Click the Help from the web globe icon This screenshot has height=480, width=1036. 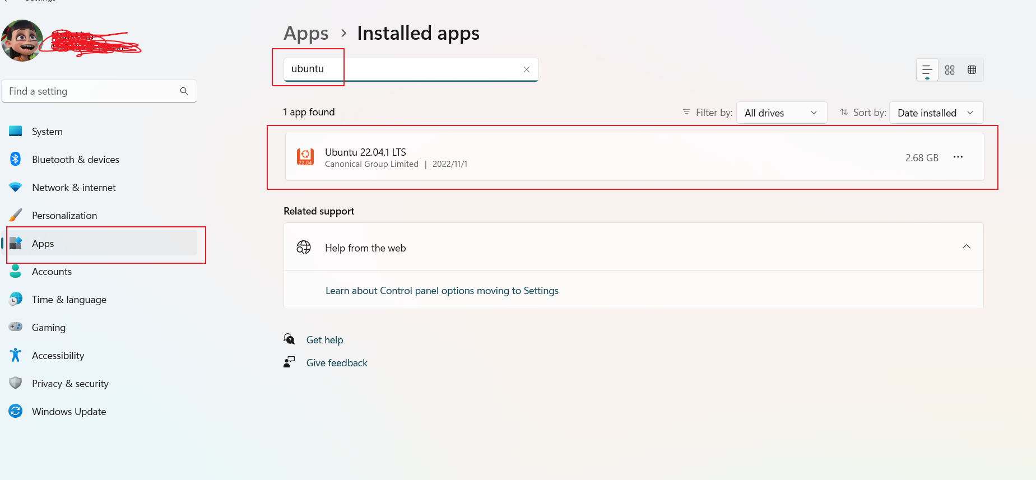(x=304, y=247)
